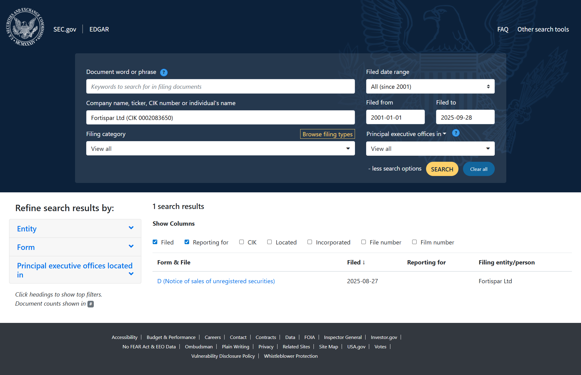This screenshot has width=581, height=375.
Task: Open the Votes footer link
Action: tap(380, 347)
